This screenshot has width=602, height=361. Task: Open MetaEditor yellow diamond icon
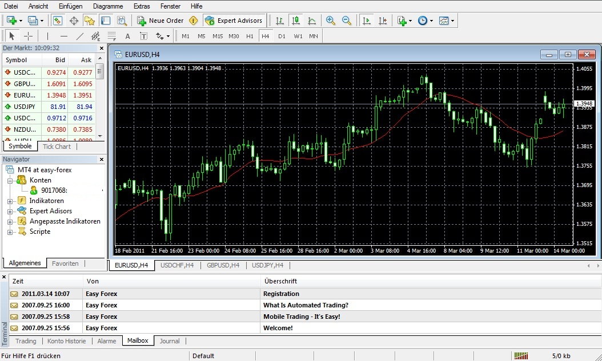[194, 21]
